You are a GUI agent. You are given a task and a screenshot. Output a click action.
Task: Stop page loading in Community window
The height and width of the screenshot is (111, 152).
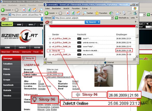click(68, 13)
